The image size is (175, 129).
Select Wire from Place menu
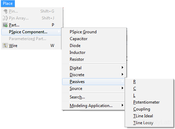(31, 46)
